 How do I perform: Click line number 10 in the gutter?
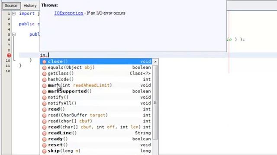click(8, 61)
